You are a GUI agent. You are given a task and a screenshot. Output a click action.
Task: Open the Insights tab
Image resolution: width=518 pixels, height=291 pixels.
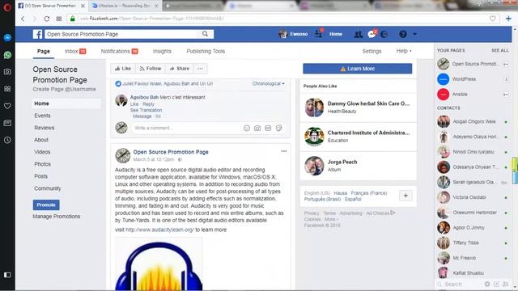[162, 51]
